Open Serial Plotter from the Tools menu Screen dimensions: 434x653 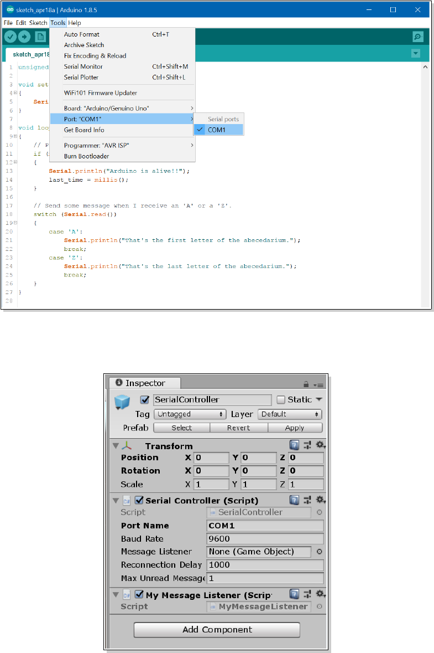122,78
